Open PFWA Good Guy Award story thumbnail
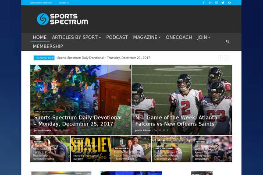The image size is (263, 175). [212, 149]
